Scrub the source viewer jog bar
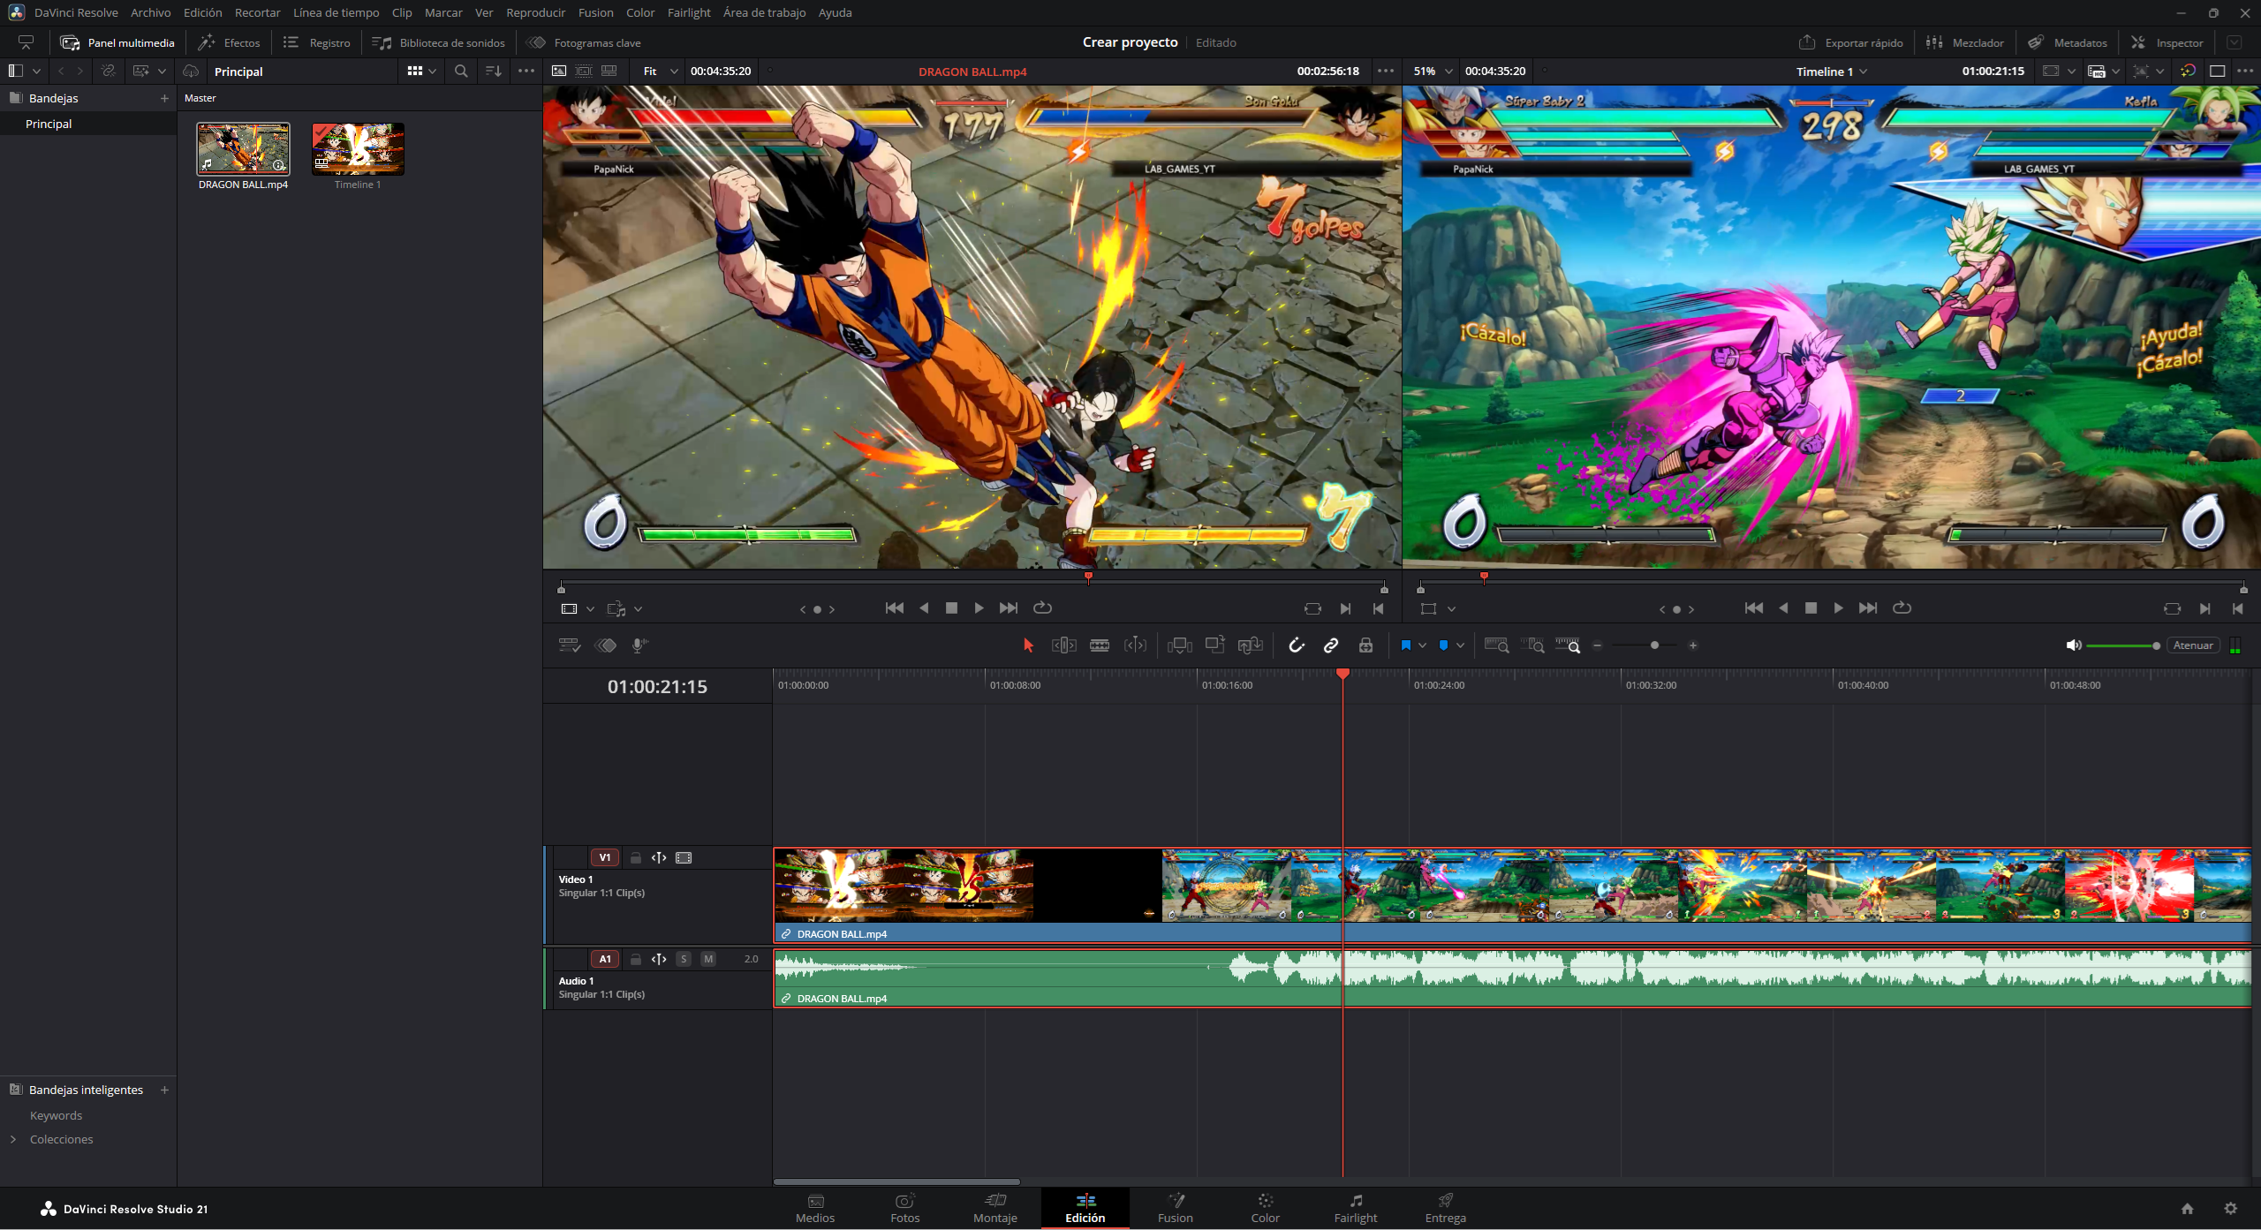The width and height of the screenshot is (2261, 1230). [x=972, y=583]
